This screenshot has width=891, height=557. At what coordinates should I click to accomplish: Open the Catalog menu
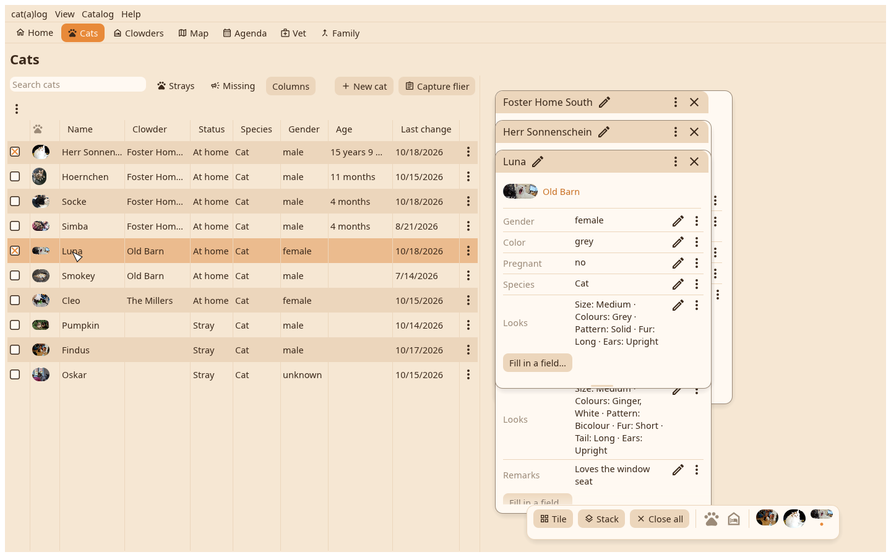point(98,14)
